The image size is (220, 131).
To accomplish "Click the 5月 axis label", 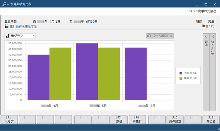I will pyautogui.click(x=98, y=106).
